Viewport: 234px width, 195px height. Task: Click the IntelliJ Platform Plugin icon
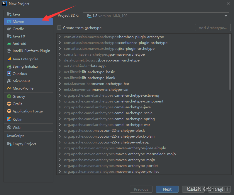(x=9, y=51)
